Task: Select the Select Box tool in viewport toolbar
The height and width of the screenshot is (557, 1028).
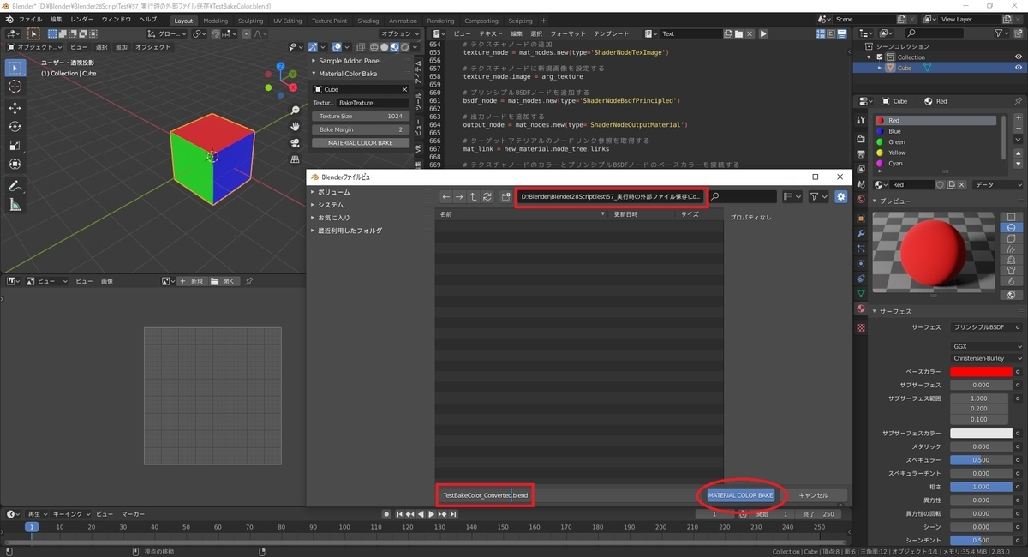Action: 15,68
